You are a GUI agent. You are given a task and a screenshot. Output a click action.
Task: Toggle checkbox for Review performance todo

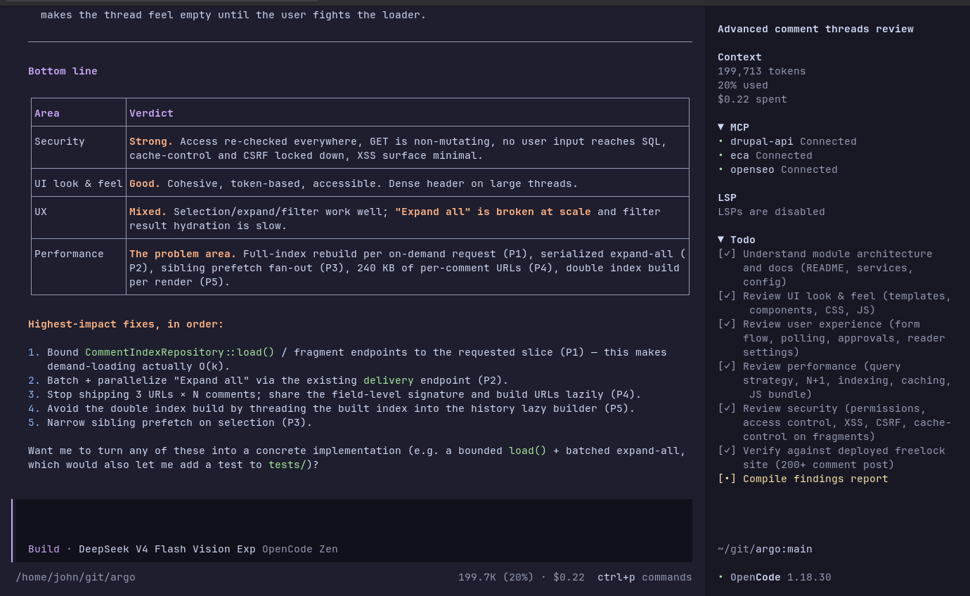click(727, 366)
